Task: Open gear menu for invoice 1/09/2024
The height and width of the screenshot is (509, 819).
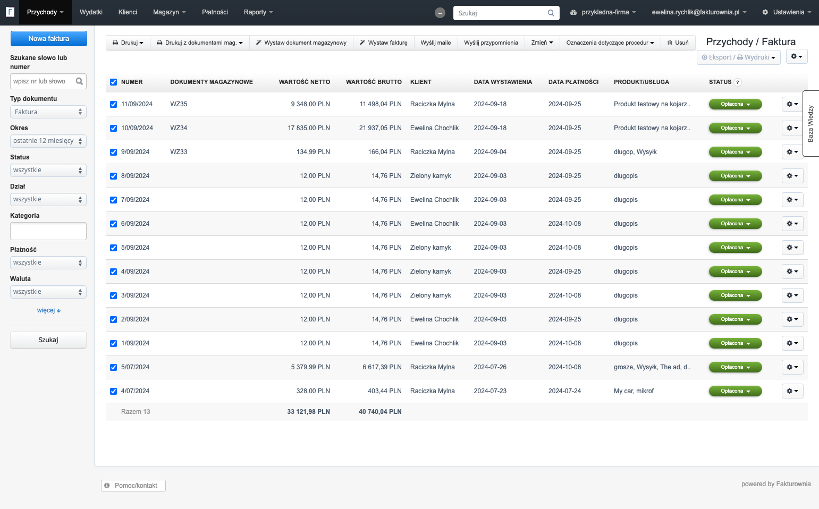Action: click(792, 343)
